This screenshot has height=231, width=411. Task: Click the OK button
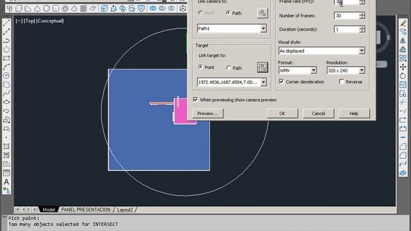click(283, 114)
